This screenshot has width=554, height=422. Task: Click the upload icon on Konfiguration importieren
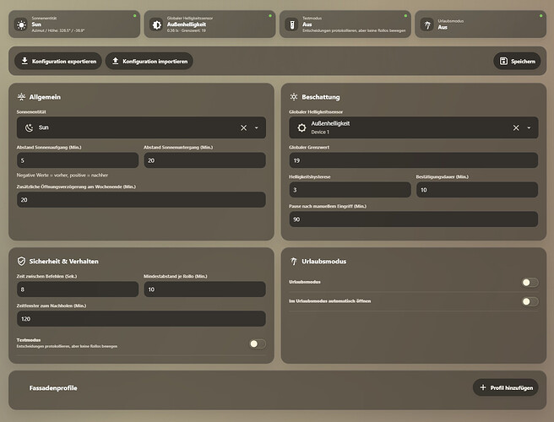point(115,61)
